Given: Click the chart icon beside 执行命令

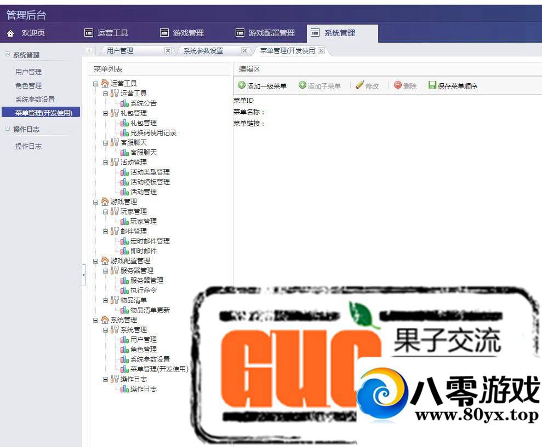Looking at the screenshot, I should click(x=124, y=291).
